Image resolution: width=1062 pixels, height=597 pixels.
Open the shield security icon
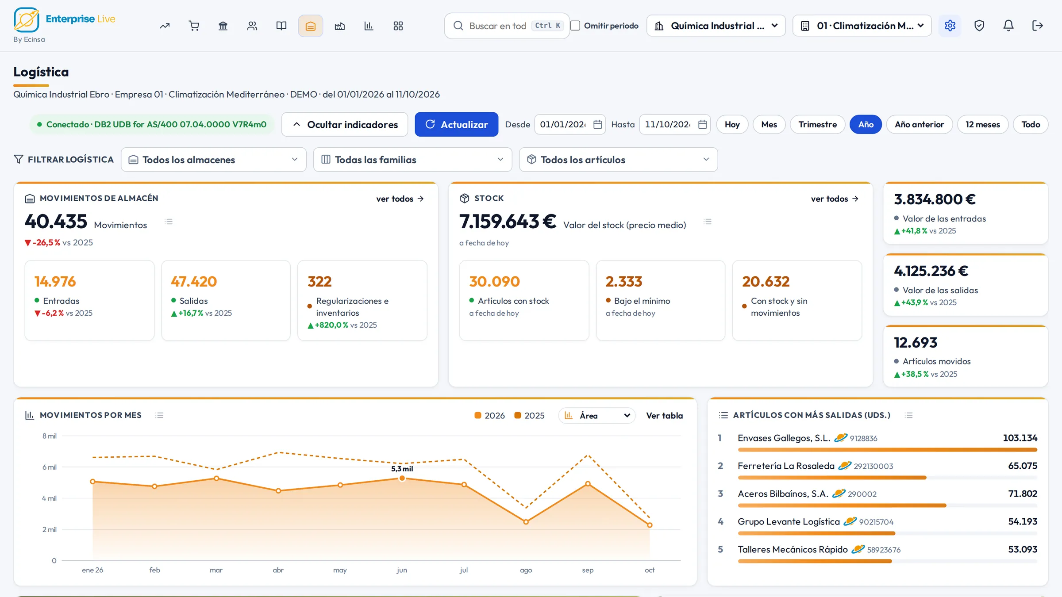[979, 26]
